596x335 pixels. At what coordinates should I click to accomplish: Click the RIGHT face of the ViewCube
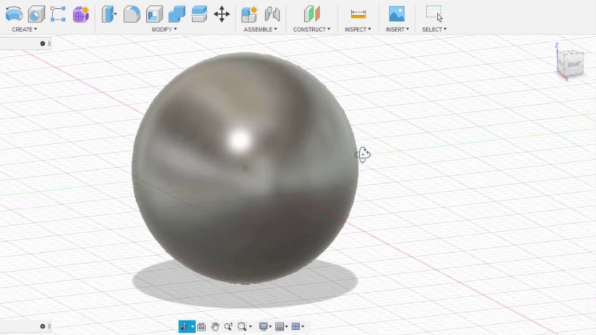[573, 64]
